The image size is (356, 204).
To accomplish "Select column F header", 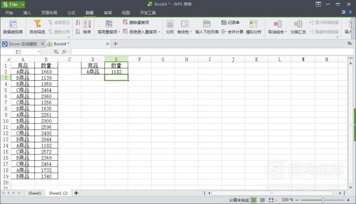I will click(x=139, y=60).
